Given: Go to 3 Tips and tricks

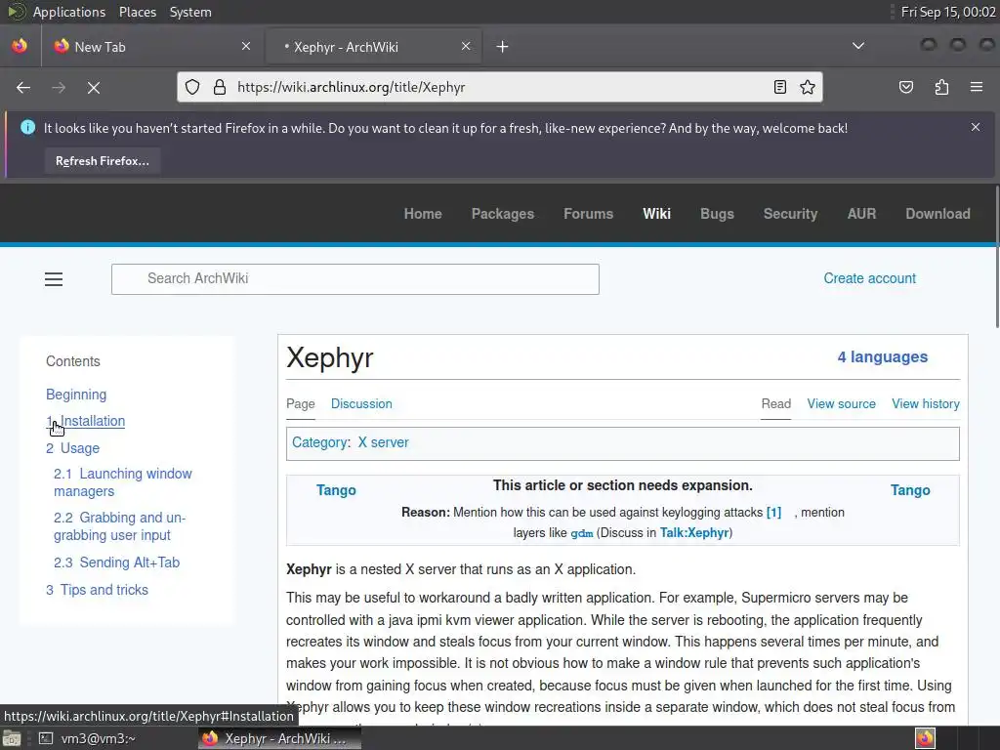Looking at the screenshot, I should pos(97,590).
